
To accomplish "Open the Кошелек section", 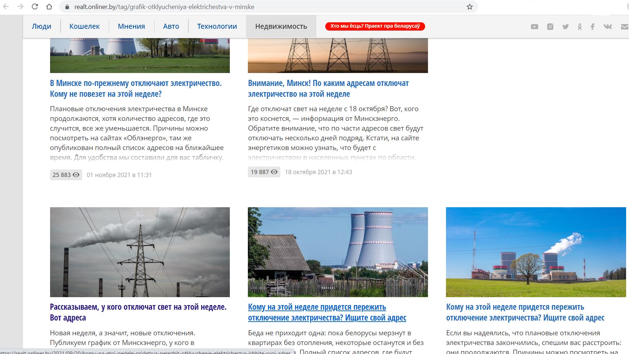I will (85, 26).
